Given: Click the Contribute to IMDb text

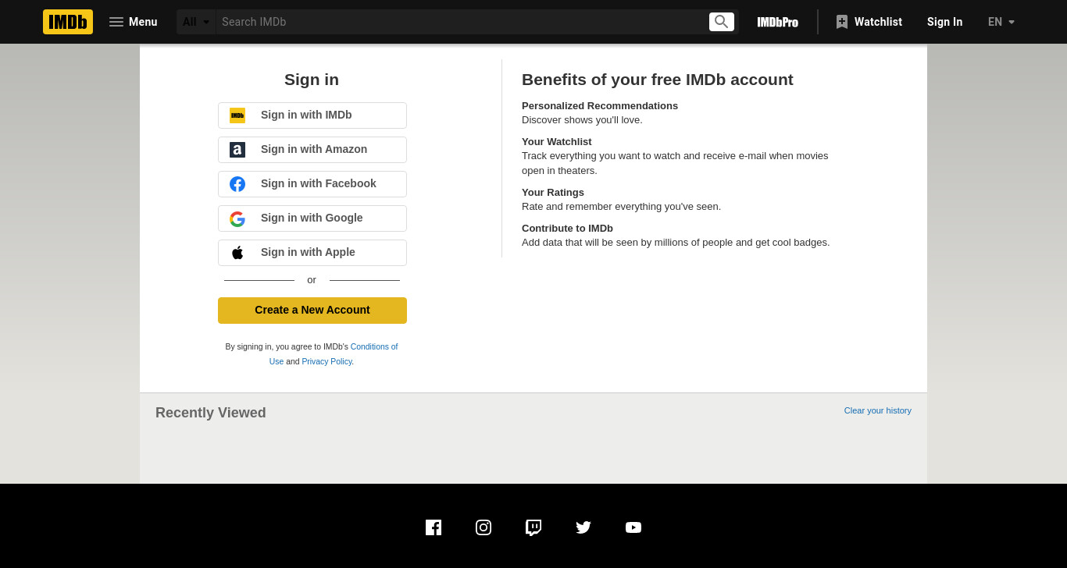Looking at the screenshot, I should click(x=567, y=229).
